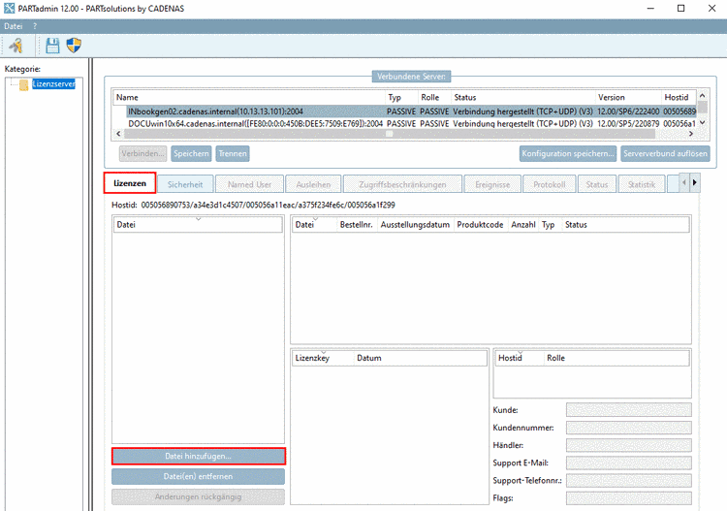Click the Verbinden... button
Viewport: 727px width, 511px height.
click(142, 153)
